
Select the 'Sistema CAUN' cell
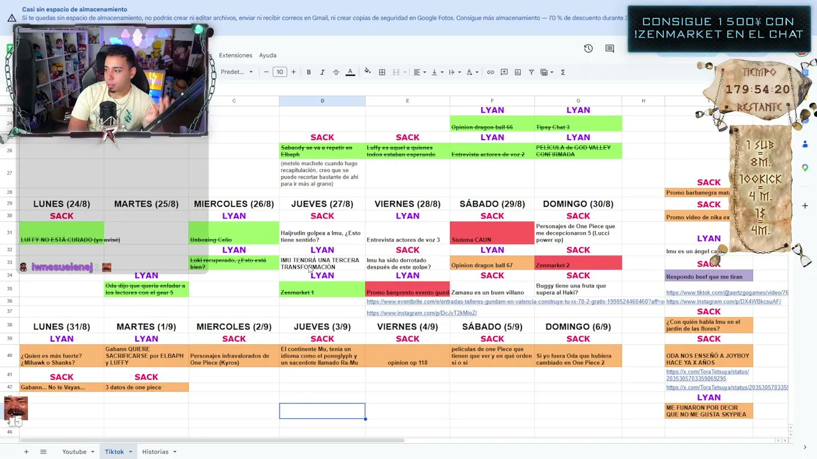tap(492, 233)
